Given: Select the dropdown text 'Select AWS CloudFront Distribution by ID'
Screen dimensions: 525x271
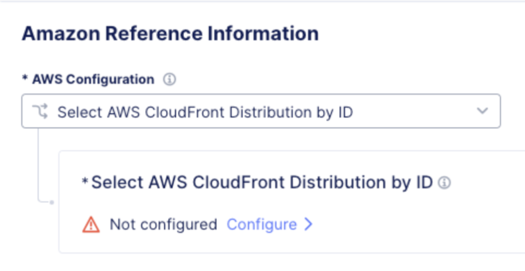Looking at the screenshot, I should click(205, 113).
